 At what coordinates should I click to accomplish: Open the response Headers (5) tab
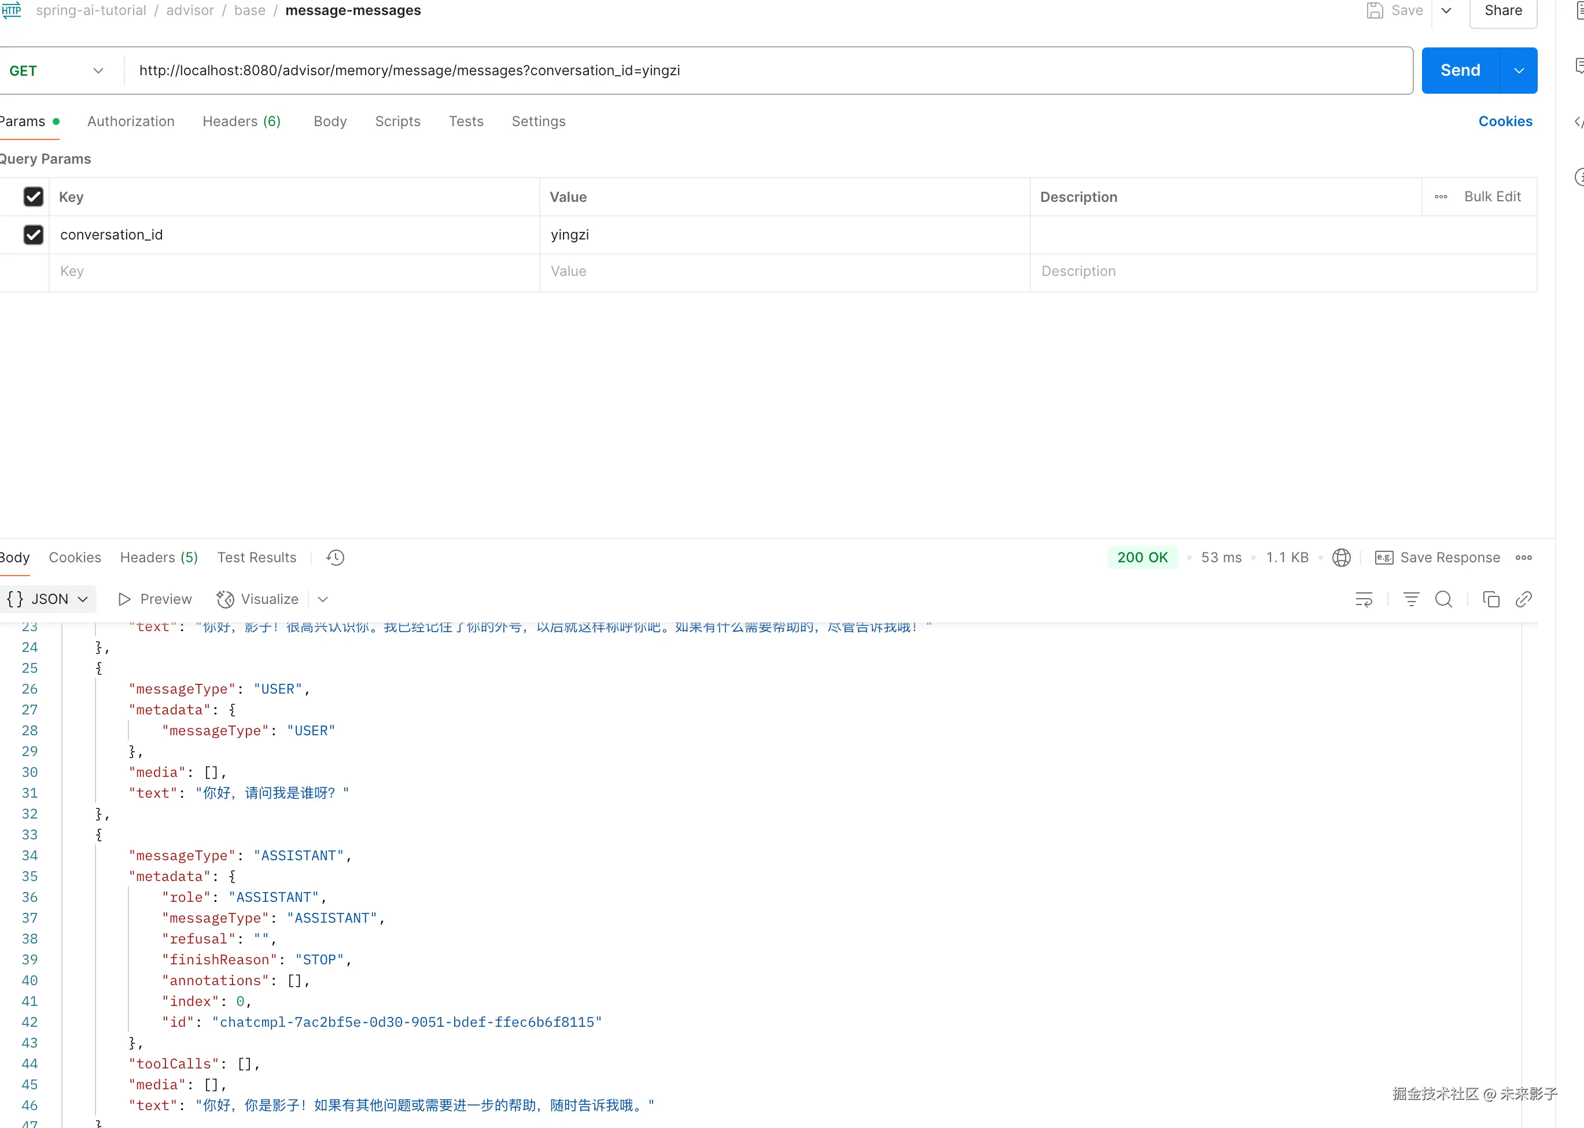159,558
